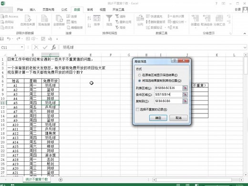Click the Sign in (登录) link
This screenshot has width=248, height=186.
(238, 10)
